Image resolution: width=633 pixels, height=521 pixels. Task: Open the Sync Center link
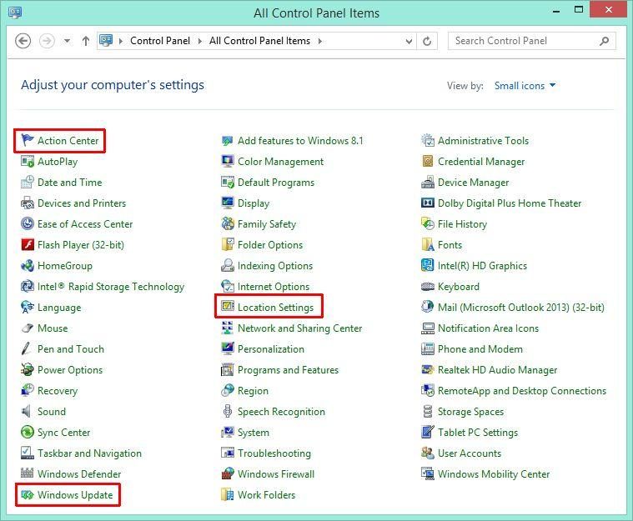[x=63, y=433]
